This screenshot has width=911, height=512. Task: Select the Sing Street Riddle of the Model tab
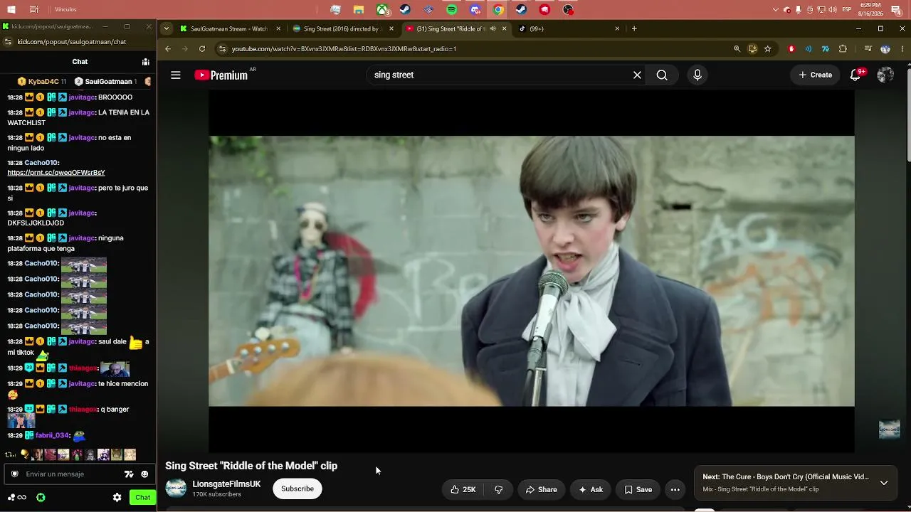pos(455,28)
